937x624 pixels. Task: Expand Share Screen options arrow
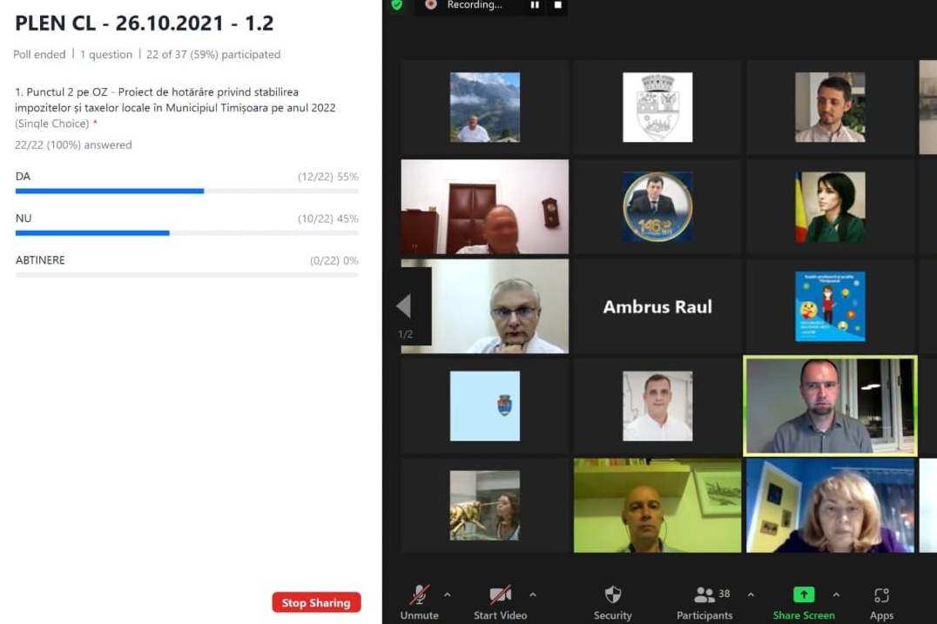[836, 595]
